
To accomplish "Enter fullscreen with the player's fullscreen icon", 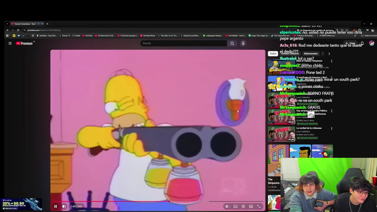I will (259, 206).
